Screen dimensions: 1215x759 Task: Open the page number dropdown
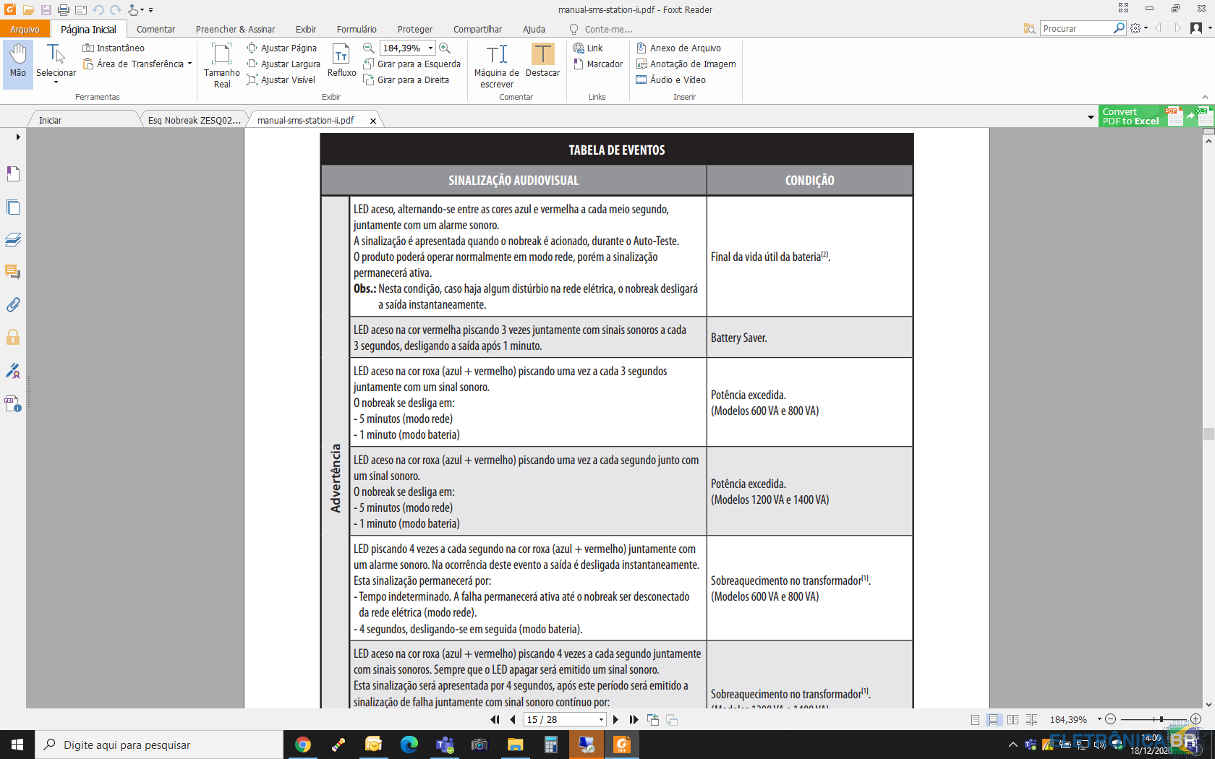pos(601,719)
